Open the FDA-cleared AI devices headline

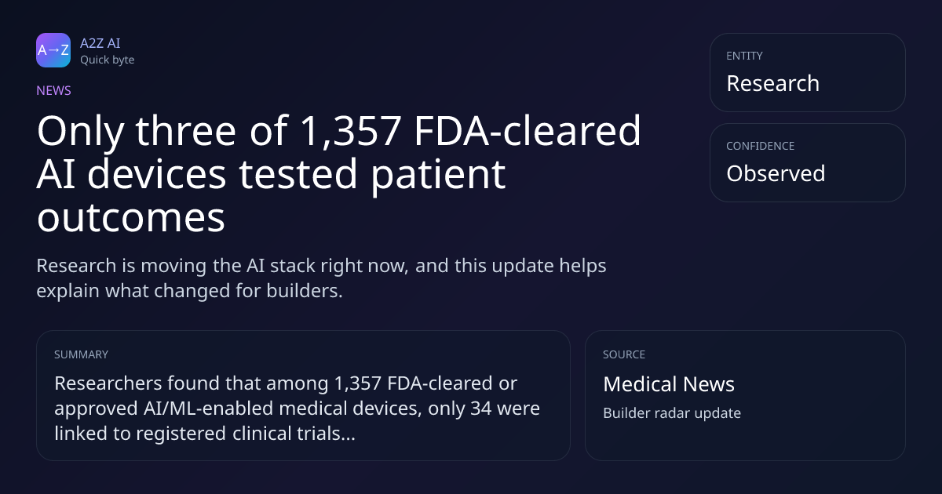[339, 174]
